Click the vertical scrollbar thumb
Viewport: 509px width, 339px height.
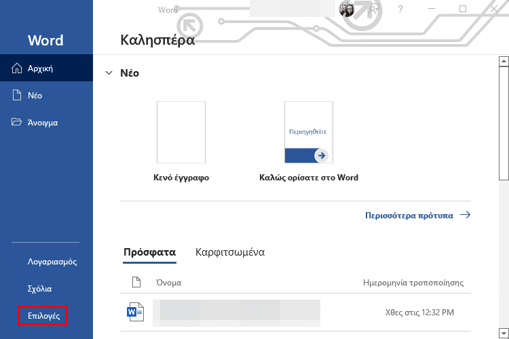pyautogui.click(x=504, y=123)
